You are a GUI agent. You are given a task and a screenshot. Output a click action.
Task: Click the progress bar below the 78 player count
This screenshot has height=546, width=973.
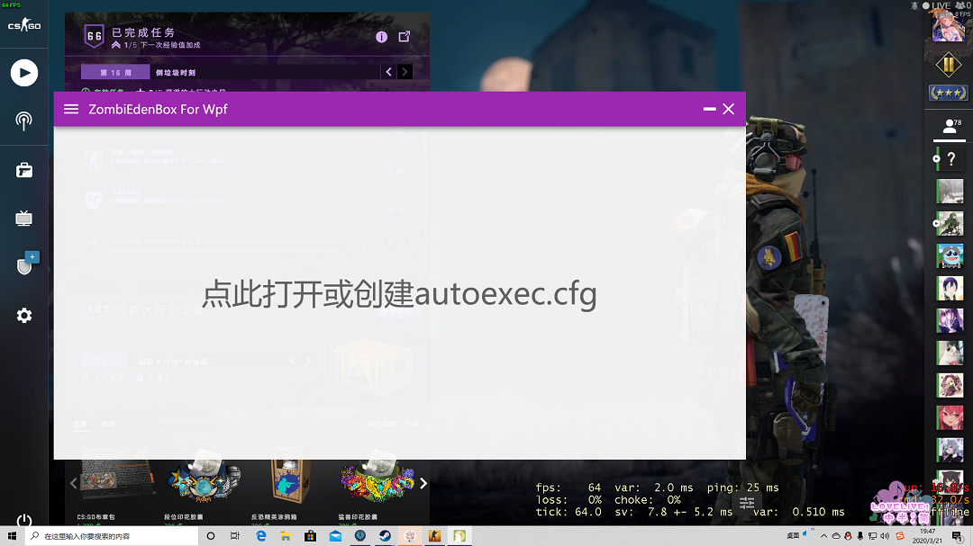coord(950,139)
